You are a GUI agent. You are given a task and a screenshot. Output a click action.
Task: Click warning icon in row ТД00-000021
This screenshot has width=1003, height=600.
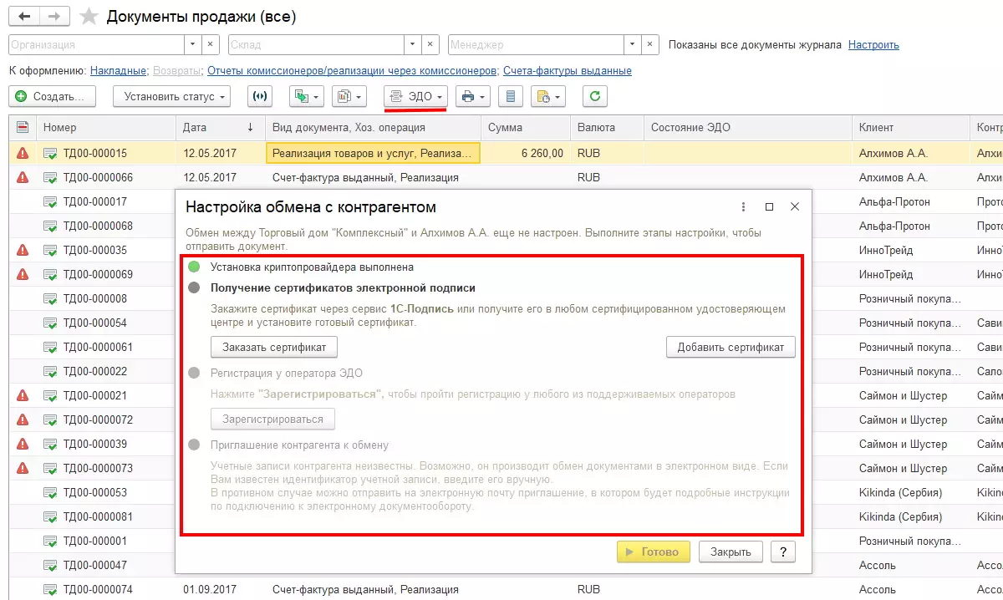(23, 395)
